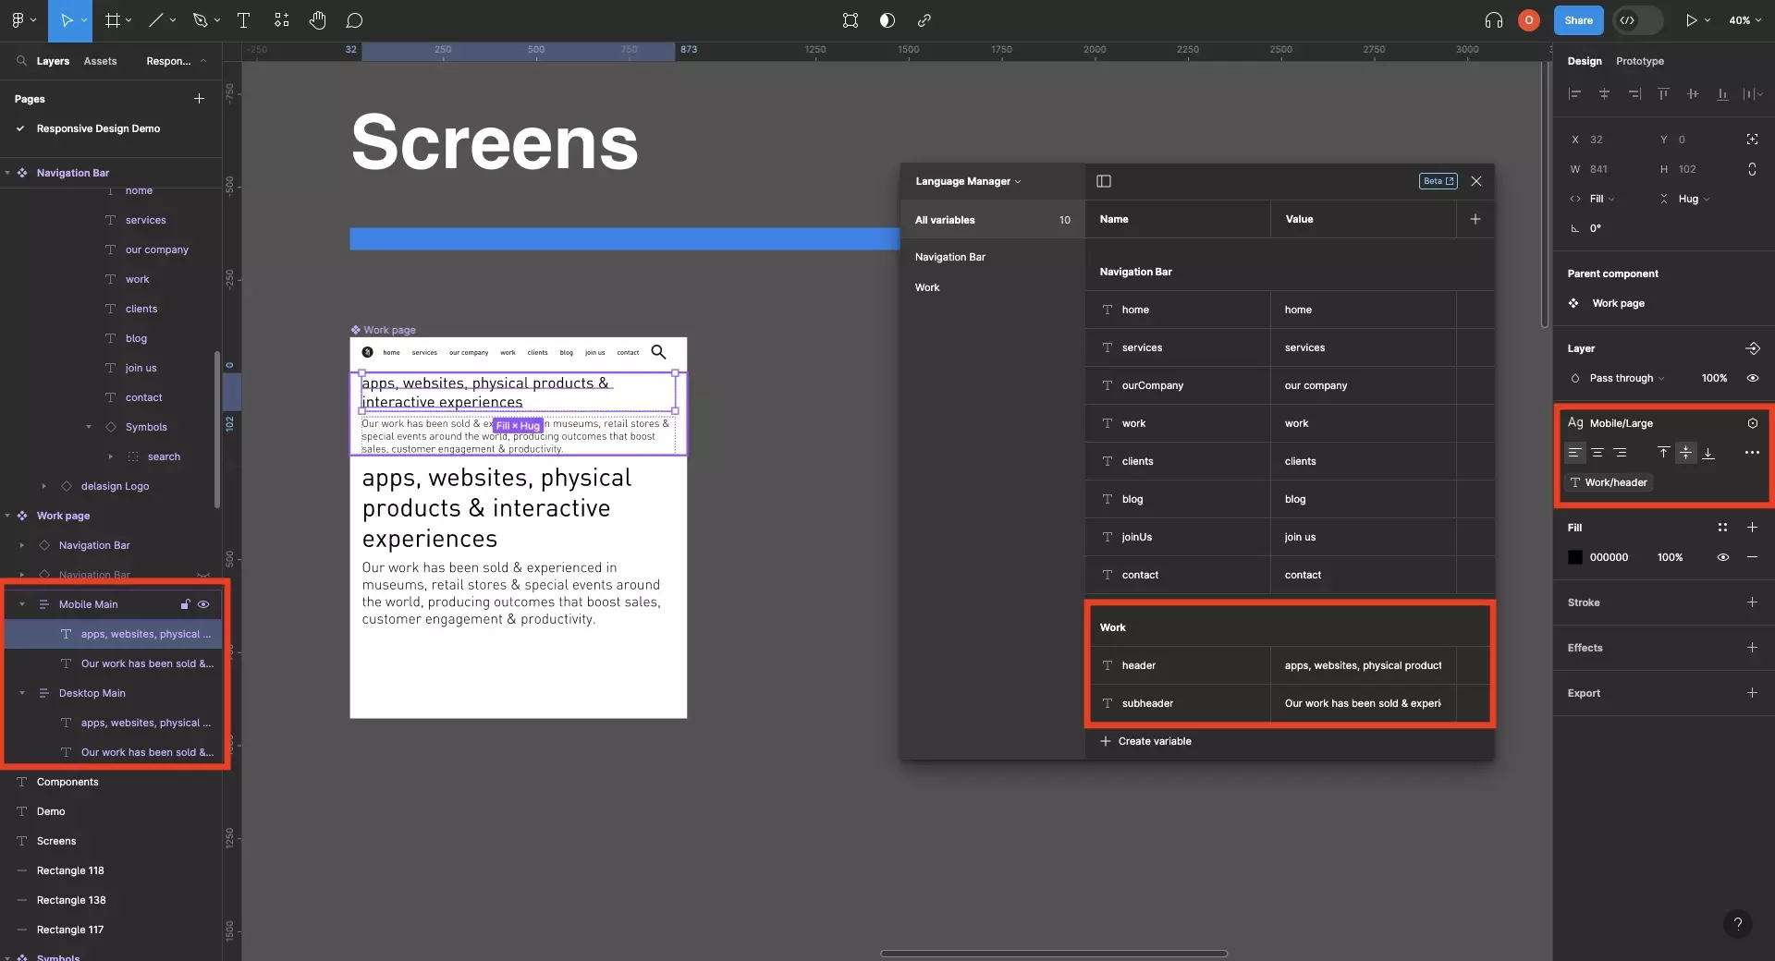Toggle Dev Mode switch
This screenshot has height=961, width=1775.
pos(1637,20)
